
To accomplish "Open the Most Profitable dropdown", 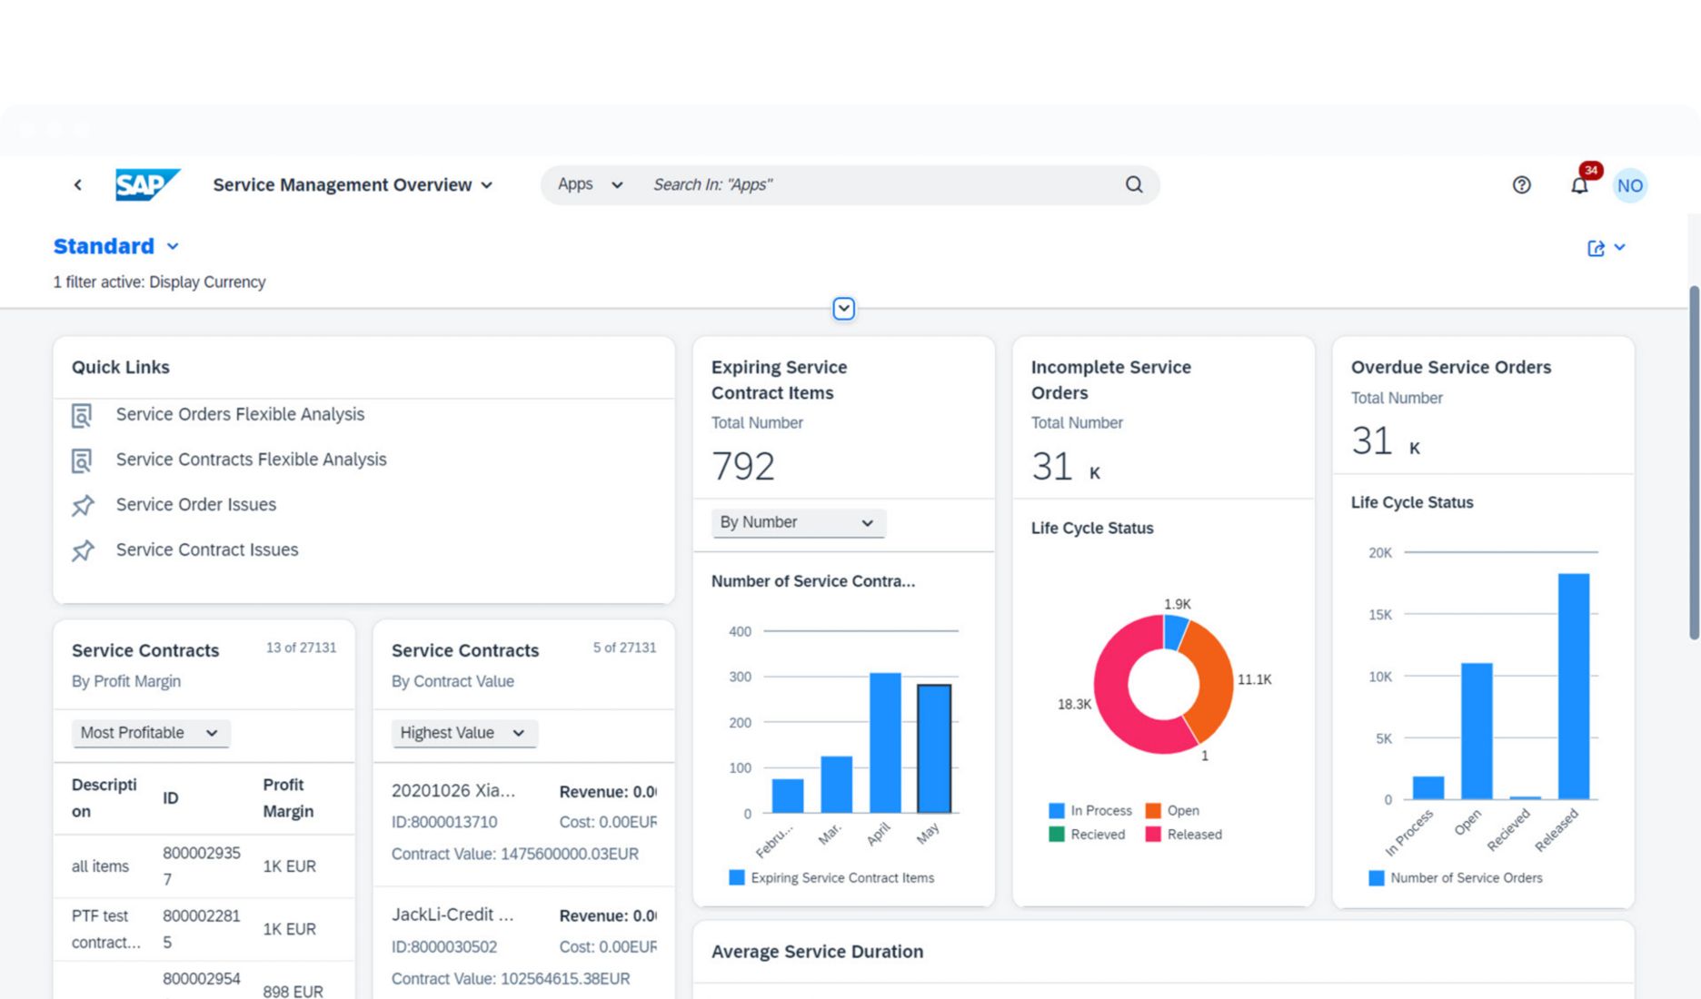I will coord(150,733).
